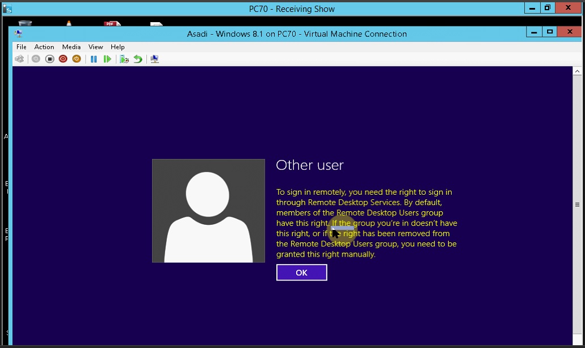Send Ctrl+Alt+Delete to the virtual machine
Image resolution: width=585 pixels, height=348 pixels.
19,58
